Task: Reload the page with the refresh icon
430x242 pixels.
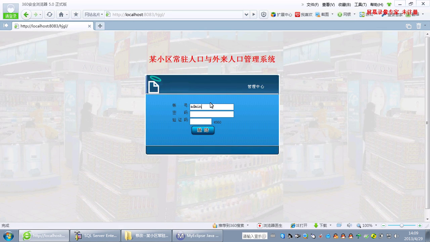Action: coord(49,14)
